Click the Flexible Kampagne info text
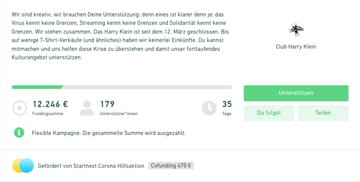Image resolution: width=360 pixels, height=182 pixels. (108, 133)
